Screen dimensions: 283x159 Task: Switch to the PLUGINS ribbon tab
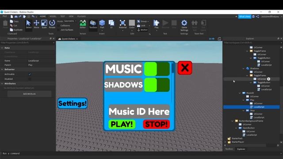click(81, 16)
